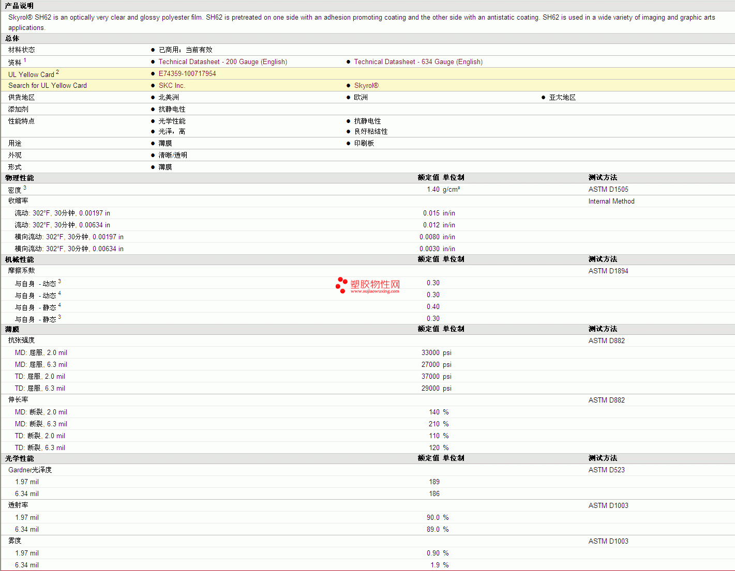Select the 机械性能 section header

click(x=19, y=259)
